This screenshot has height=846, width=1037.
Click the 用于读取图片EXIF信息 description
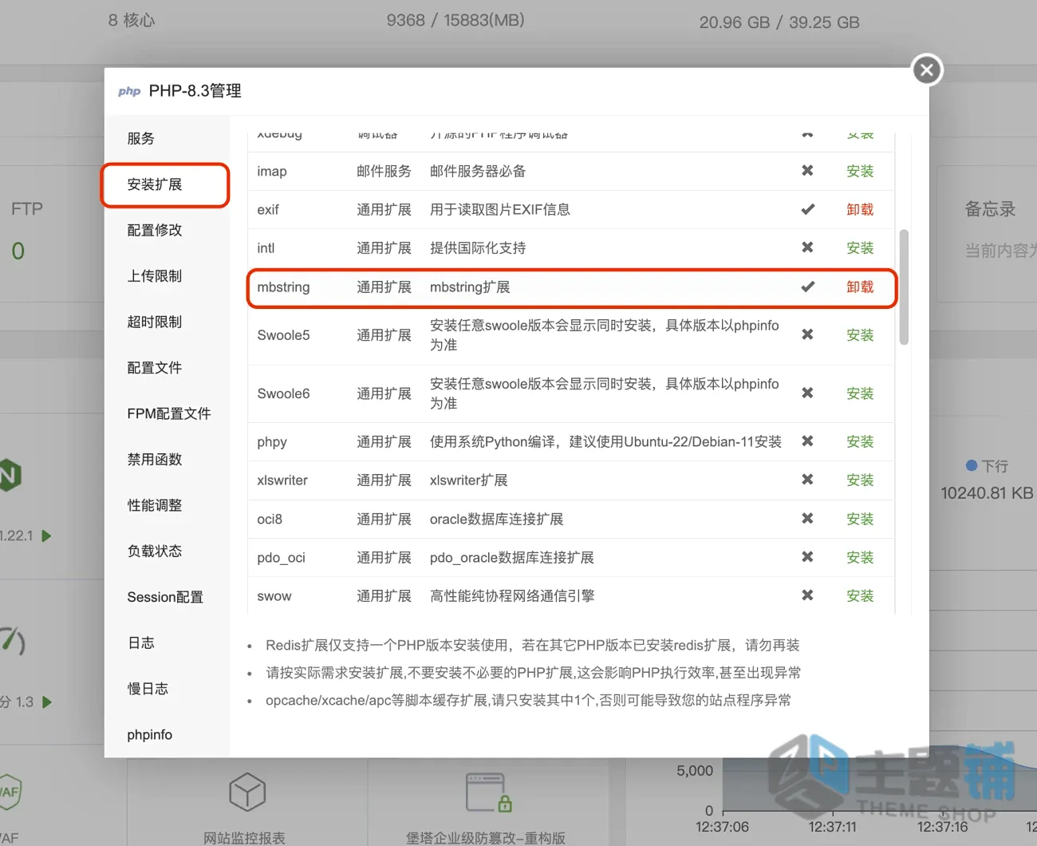pos(500,210)
